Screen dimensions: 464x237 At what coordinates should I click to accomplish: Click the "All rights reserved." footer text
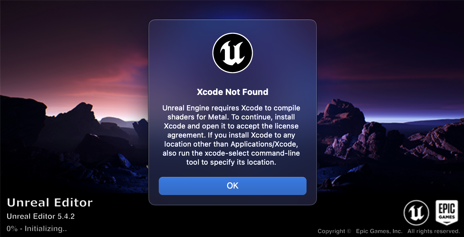pyautogui.click(x=434, y=231)
